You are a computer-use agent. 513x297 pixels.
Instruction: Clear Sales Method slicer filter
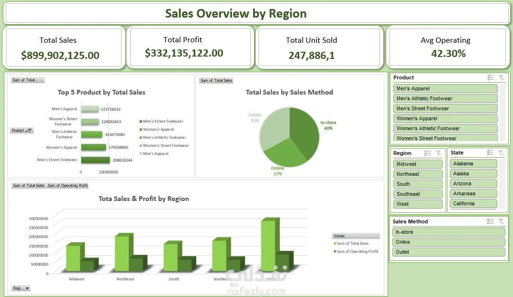[501, 221]
